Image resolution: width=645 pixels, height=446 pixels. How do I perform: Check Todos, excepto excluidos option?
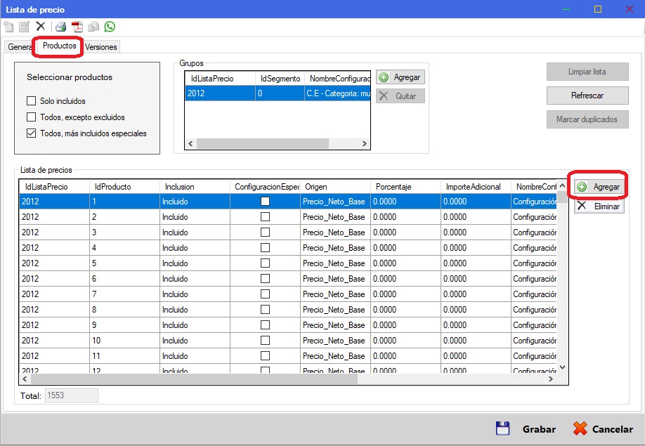tap(31, 117)
